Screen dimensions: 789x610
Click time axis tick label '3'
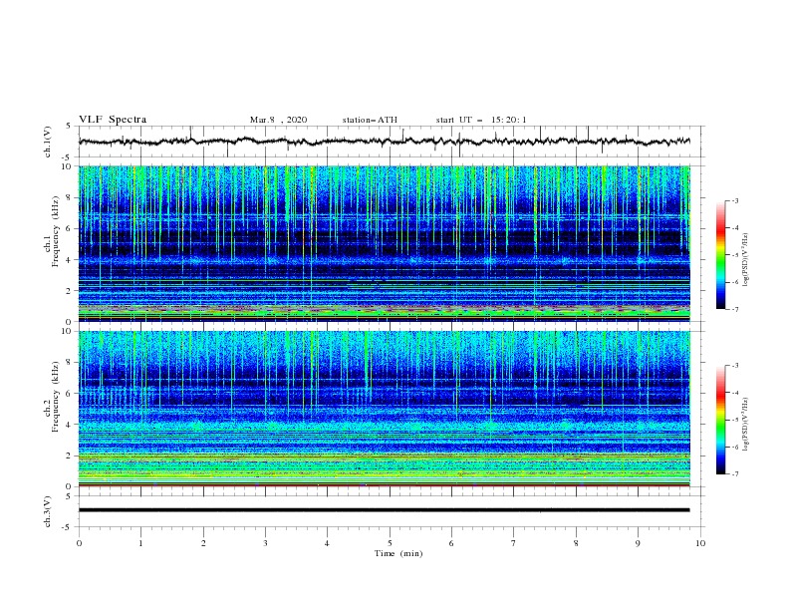(x=265, y=543)
